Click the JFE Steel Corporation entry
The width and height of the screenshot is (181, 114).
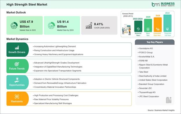pos(149,97)
